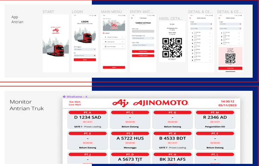Click the Aj logo in the monitor header
Image resolution: width=259 pixels, height=166 pixels.
(120, 103)
